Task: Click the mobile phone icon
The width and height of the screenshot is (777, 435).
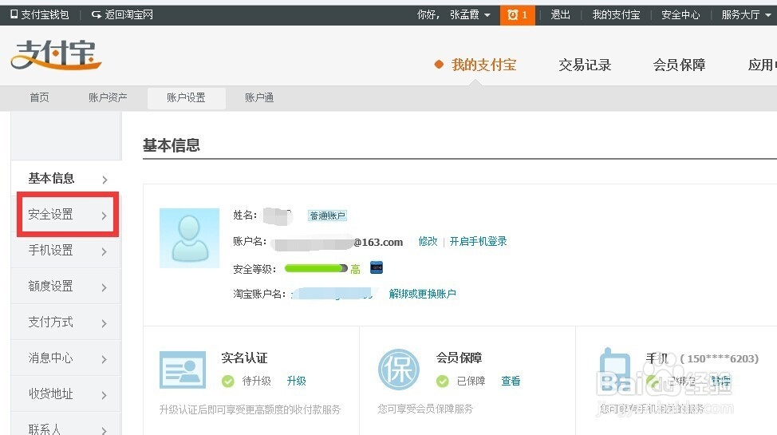Action: tap(614, 370)
